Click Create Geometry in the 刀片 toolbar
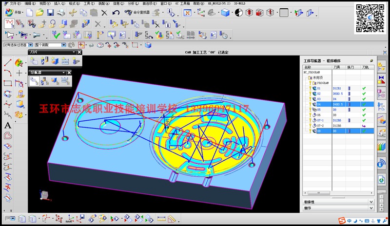390x226 pixels. (x=55, y=61)
